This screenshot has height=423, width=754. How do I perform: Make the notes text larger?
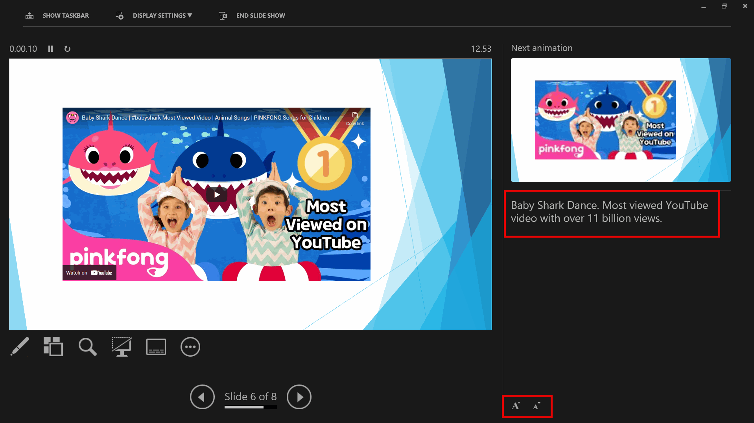pos(516,406)
